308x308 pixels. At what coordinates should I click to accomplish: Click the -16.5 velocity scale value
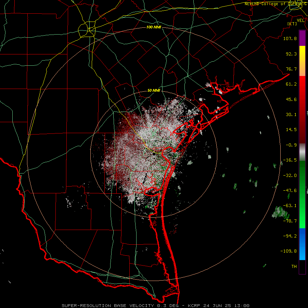pos(290,160)
